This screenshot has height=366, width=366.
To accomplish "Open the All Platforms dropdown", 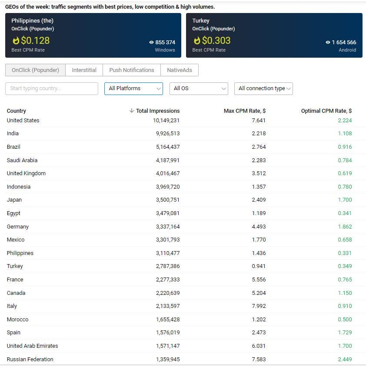I will (133, 88).
